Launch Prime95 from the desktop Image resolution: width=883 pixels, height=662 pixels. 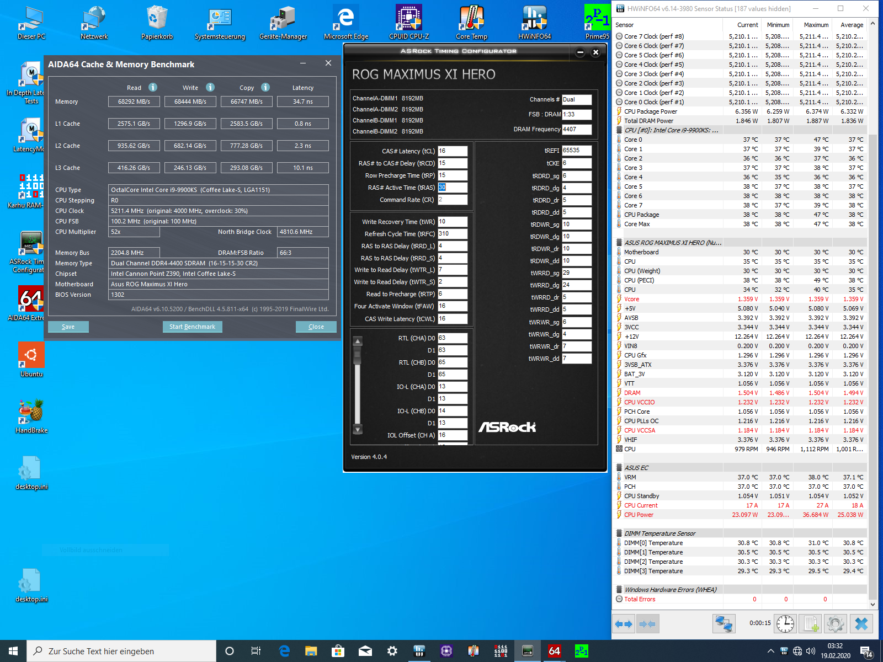pyautogui.click(x=597, y=22)
